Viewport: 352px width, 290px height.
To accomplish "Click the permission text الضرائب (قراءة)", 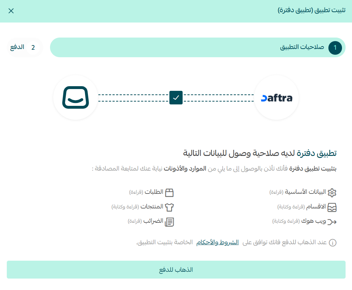I will (145, 221).
